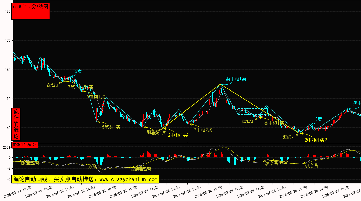Click the -4 MACD axis value
361x201 pixels.
pos(9,179)
